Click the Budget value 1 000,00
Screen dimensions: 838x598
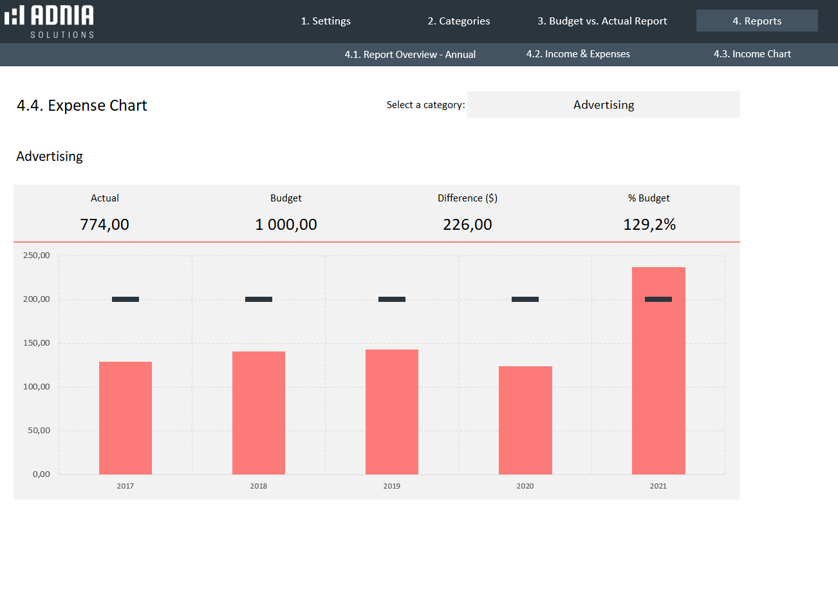[286, 225]
